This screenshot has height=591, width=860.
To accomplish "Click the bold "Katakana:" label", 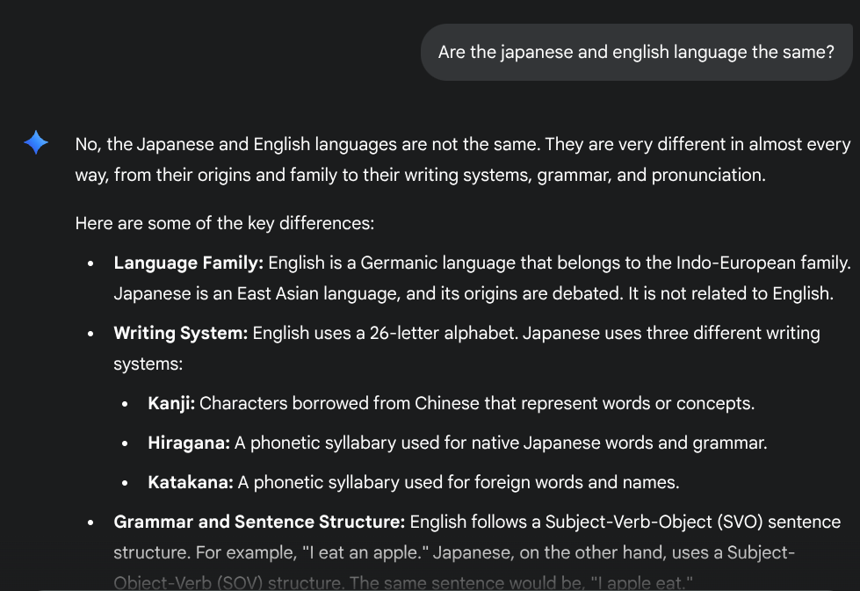I will 191,482.
